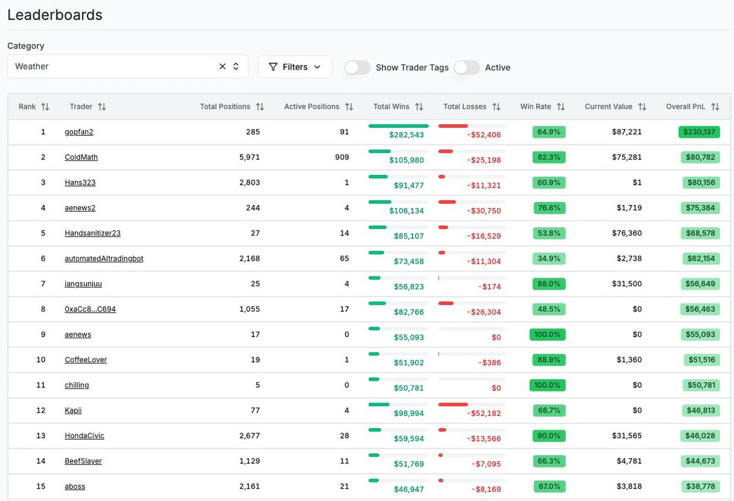Screen dimensions: 734x501
Task: Sort by Total Positions column
Action: [260, 106]
